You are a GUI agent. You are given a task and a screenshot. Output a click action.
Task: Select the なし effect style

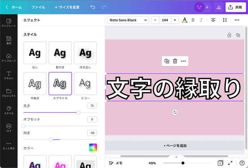(x=35, y=52)
